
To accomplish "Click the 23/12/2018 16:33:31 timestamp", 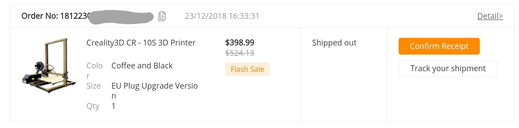I will coord(222,16).
